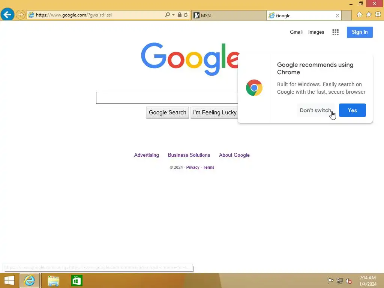Click the Google Search button
Screen dimensions: 384x288
pos(168,112)
